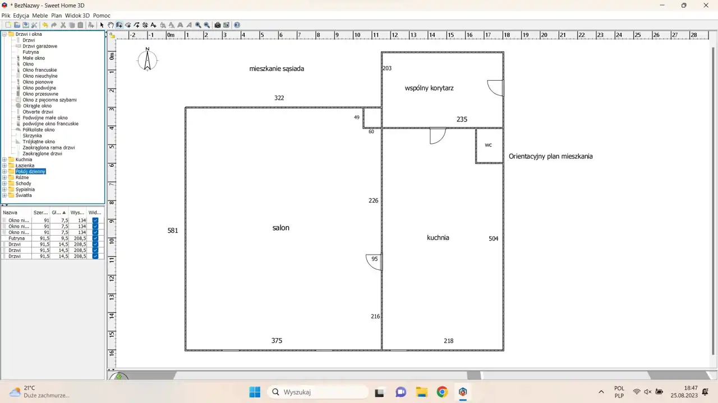Collapse the Drzwi i okna folder
Screen dimensions: 718x403
click(4, 34)
